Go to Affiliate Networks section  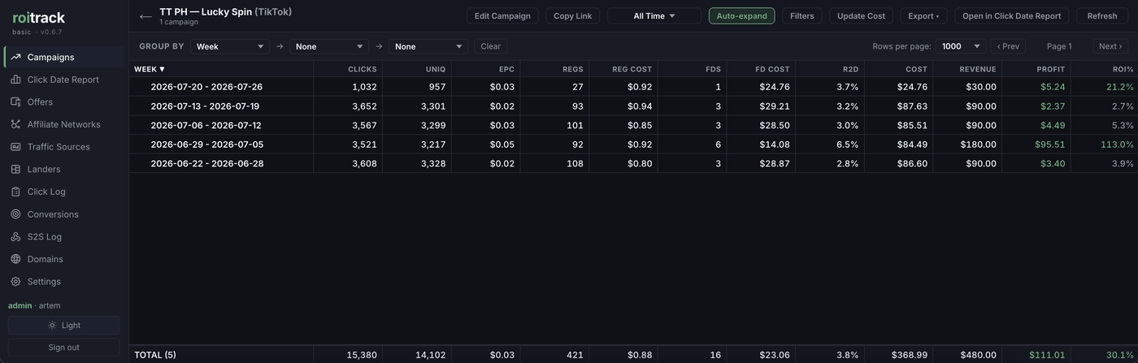coord(64,124)
